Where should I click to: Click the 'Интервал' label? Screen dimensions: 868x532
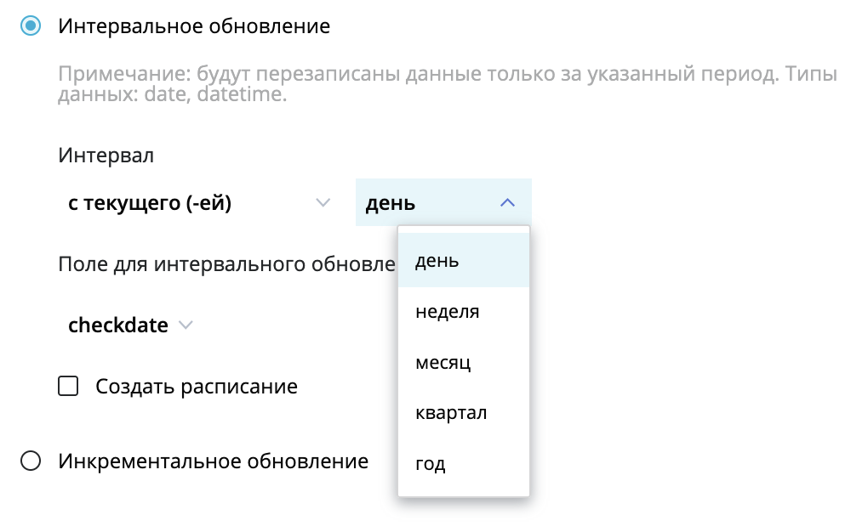click(x=106, y=156)
